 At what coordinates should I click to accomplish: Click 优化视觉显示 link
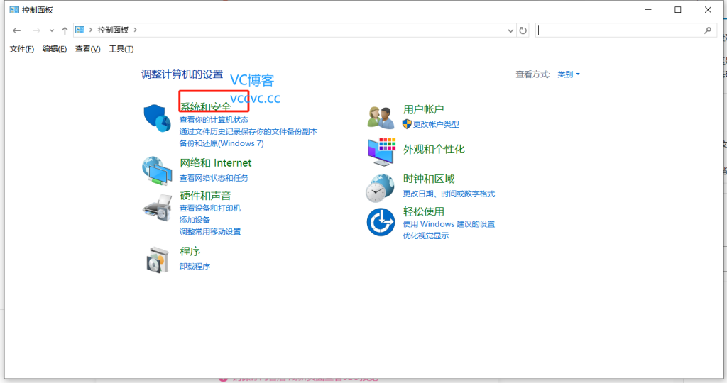[x=426, y=235]
